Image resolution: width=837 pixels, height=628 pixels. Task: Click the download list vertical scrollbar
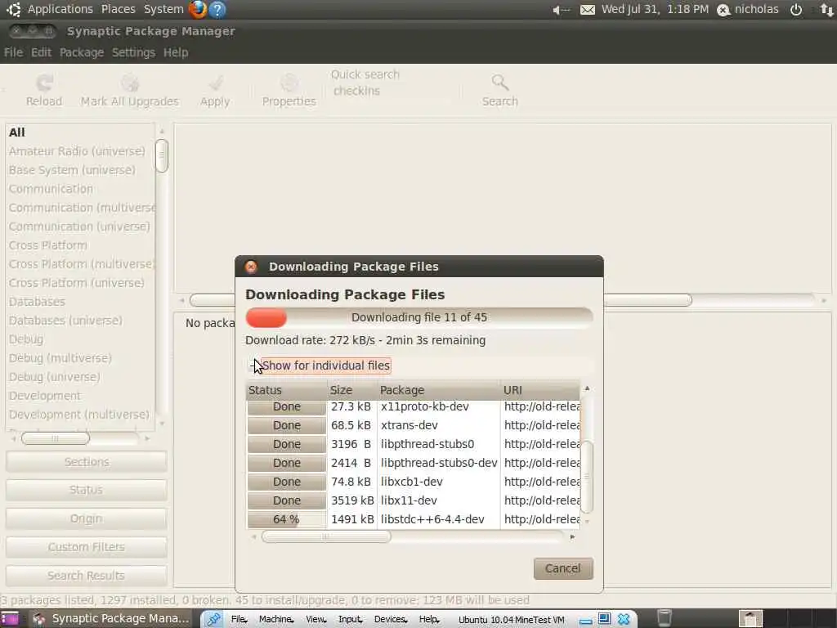coord(587,477)
